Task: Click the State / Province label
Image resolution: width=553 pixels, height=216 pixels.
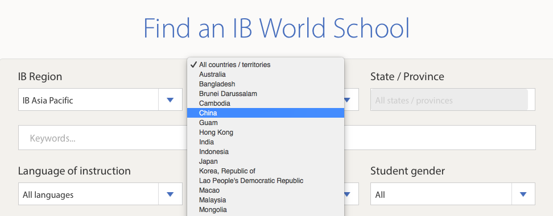Action: 407,77
